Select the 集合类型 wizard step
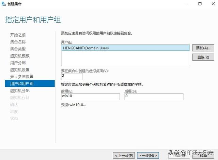The width and height of the screenshot is (218, 160). 18,49
